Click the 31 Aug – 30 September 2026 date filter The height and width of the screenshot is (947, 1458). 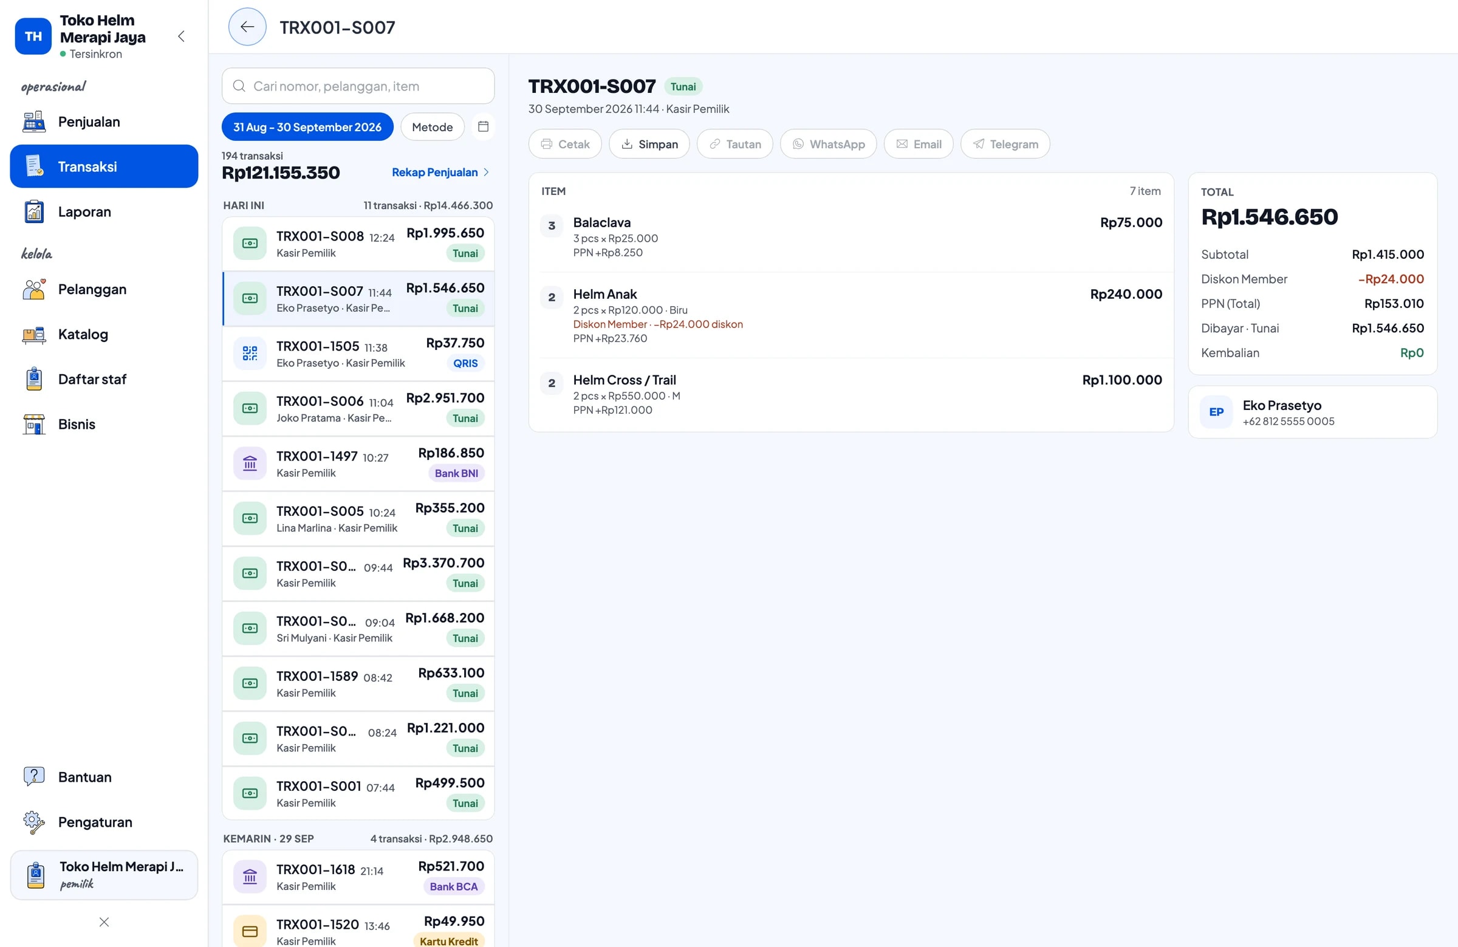307,127
